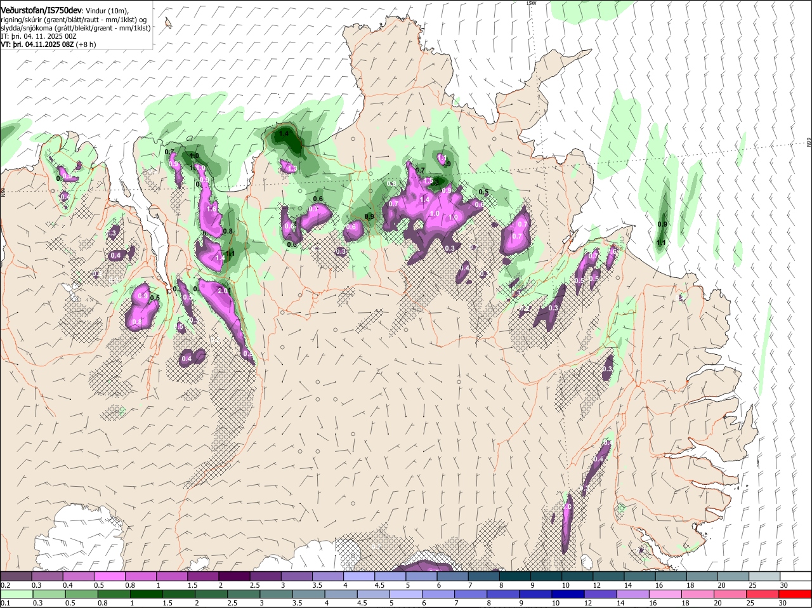812x608 pixels.
Task: Pick the lower legend pale green swatch between 0.1 and 0.3
Action: click(x=16, y=594)
